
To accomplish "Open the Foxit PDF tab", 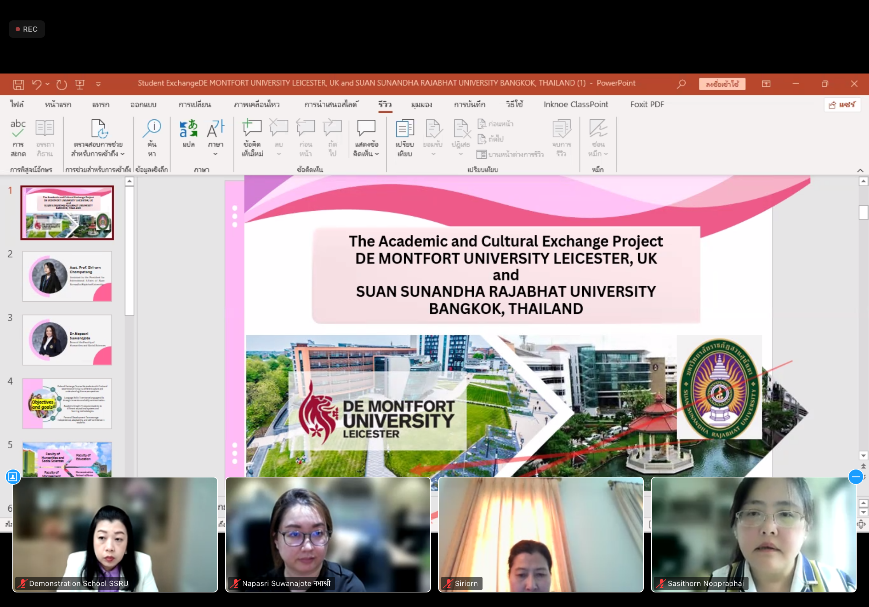I will click(647, 104).
